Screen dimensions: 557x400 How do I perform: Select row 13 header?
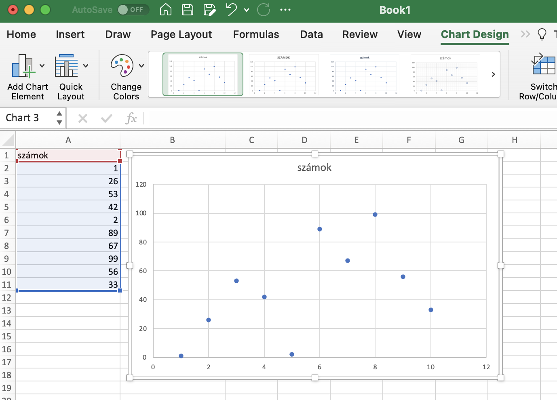pos(7,311)
